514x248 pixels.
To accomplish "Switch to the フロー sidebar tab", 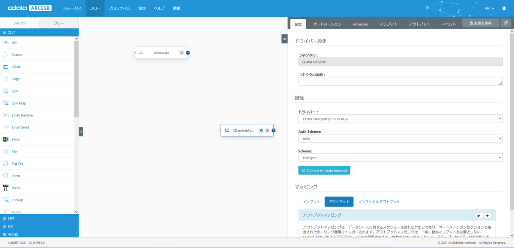I will click(x=59, y=23).
